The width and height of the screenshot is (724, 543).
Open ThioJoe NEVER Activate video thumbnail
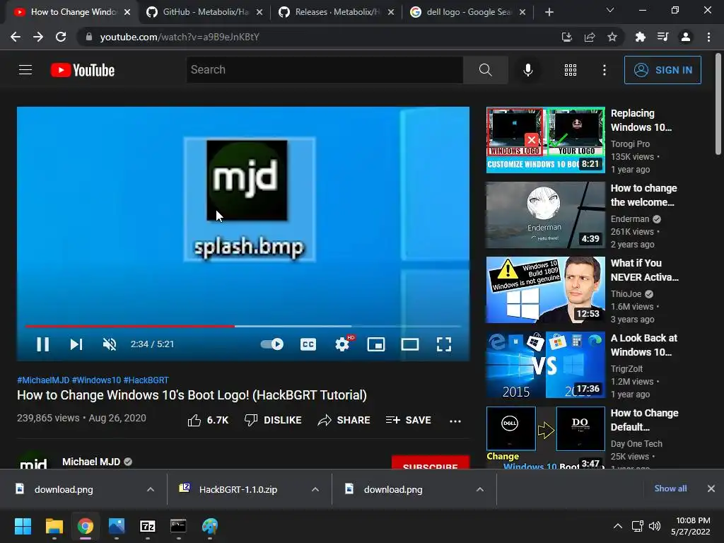click(545, 289)
